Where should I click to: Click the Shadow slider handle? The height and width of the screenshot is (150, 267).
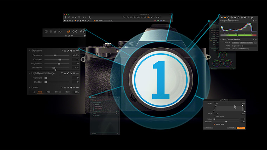click(46, 82)
